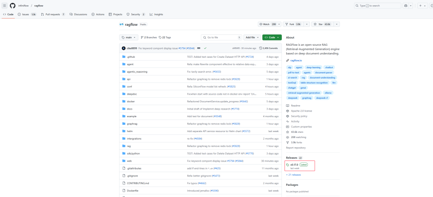
Task: Open the agentic_reasoning folder
Action: (x=137, y=71)
